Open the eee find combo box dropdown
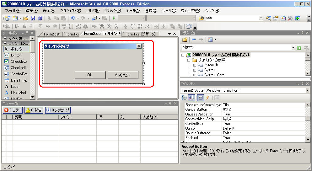312x171 pixels. tap(261, 18)
